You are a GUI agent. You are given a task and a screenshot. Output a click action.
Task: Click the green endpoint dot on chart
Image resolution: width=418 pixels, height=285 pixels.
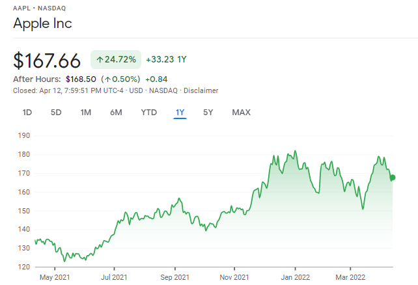pos(393,178)
